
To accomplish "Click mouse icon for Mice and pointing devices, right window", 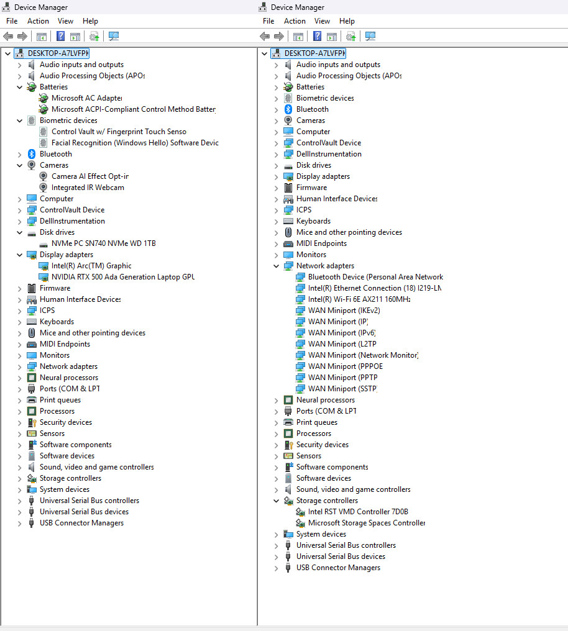I will (288, 232).
